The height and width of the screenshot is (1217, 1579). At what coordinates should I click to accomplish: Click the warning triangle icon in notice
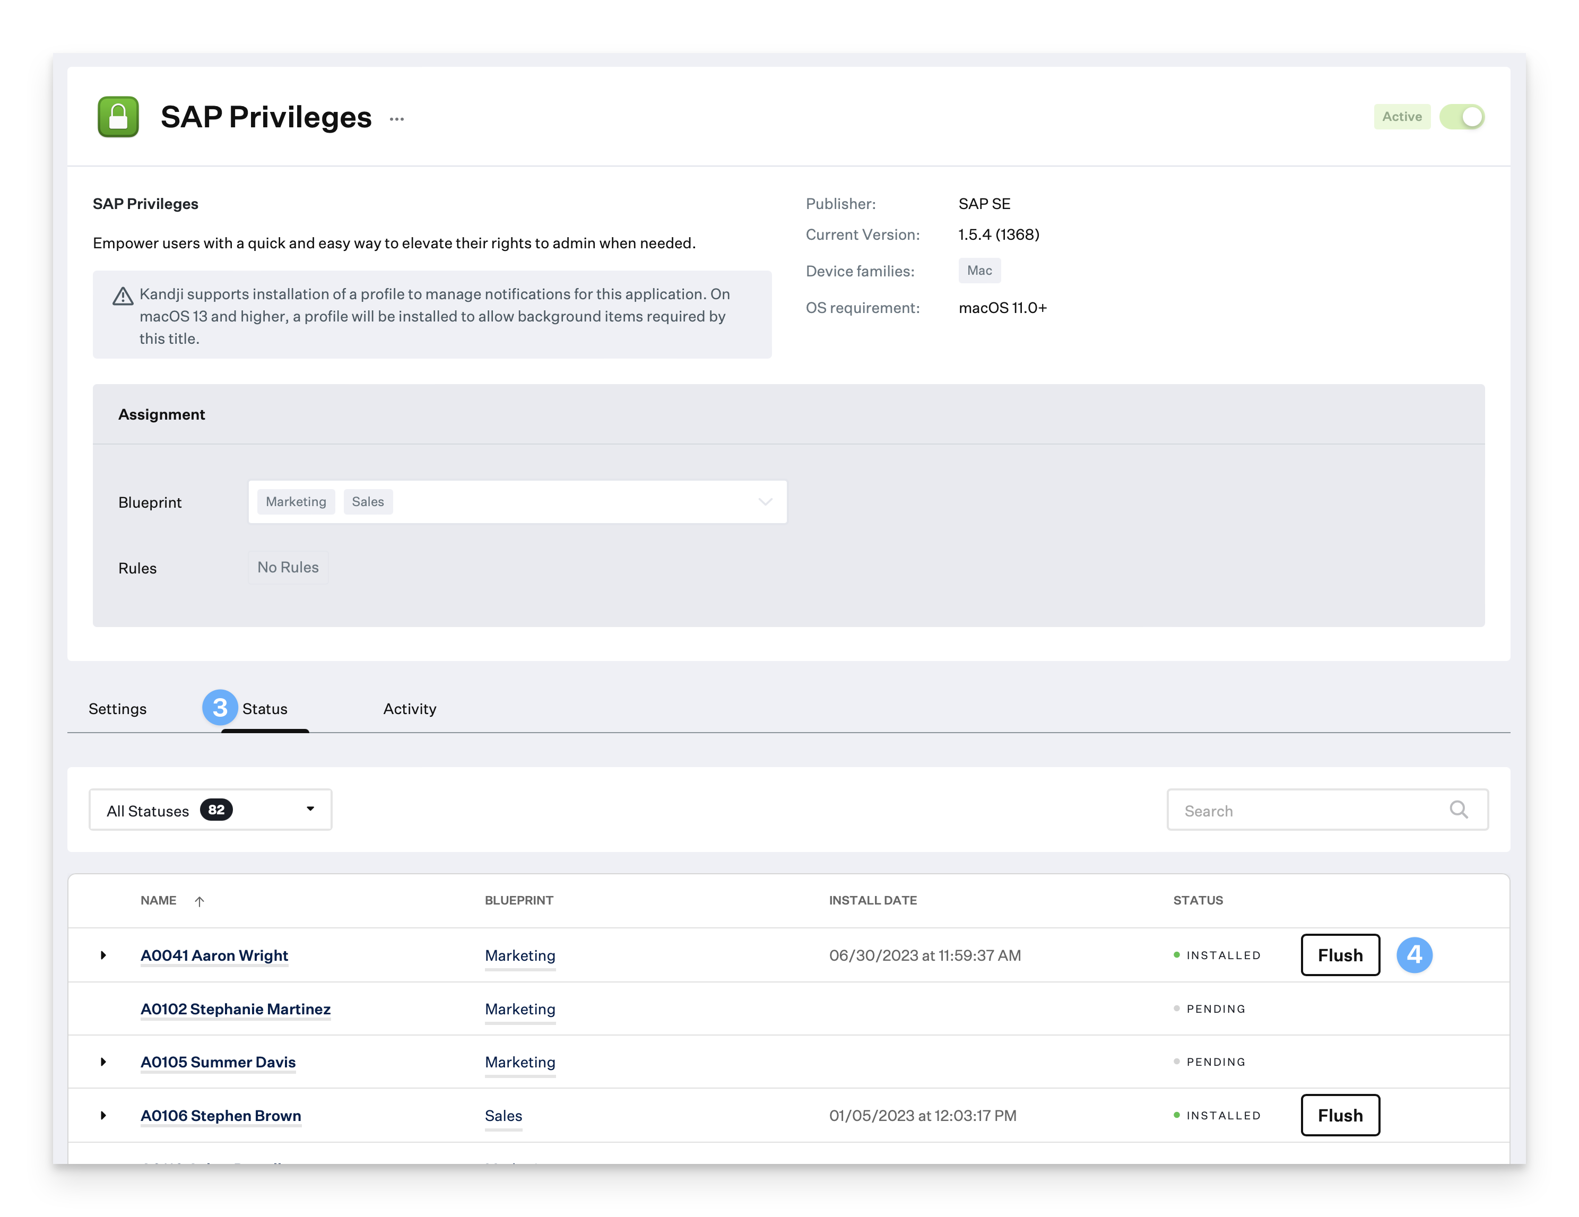click(x=123, y=297)
